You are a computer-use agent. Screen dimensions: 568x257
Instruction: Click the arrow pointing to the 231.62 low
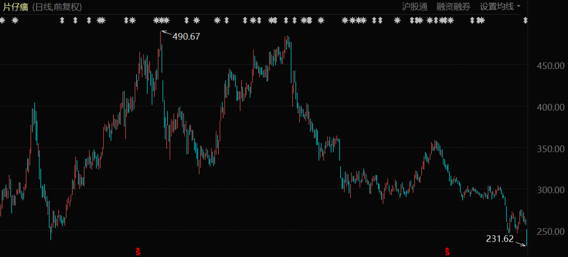coord(520,243)
